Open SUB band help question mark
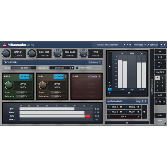 pos(65,76)
